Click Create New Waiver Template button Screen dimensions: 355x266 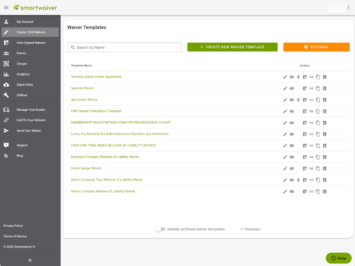(x=232, y=47)
